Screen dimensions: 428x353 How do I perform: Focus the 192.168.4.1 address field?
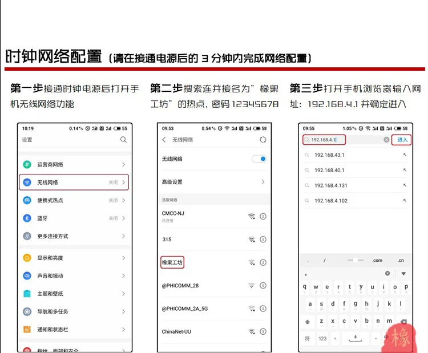click(x=324, y=140)
